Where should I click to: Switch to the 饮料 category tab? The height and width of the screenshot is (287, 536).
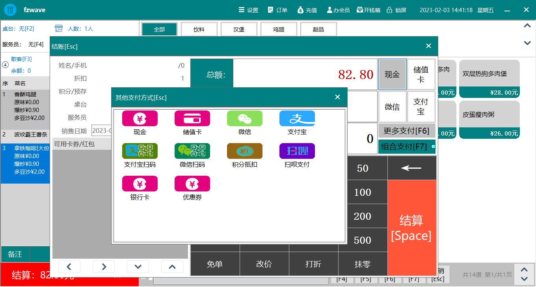click(x=199, y=29)
